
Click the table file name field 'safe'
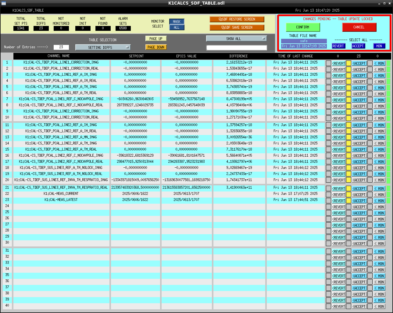[x=304, y=41]
